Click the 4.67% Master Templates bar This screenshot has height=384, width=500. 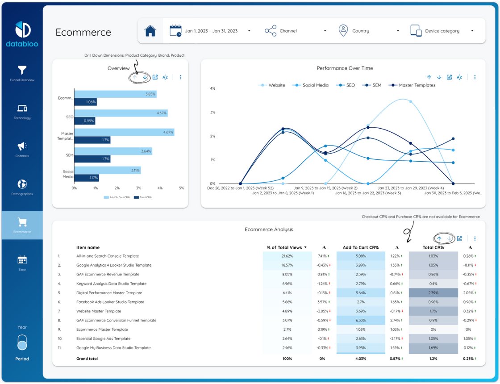(125, 132)
